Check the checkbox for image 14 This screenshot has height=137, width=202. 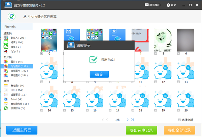(x=42, y=110)
